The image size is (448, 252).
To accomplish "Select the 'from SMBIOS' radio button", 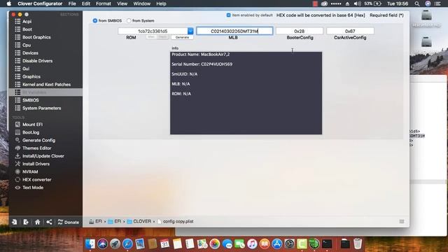I will 95,21.
